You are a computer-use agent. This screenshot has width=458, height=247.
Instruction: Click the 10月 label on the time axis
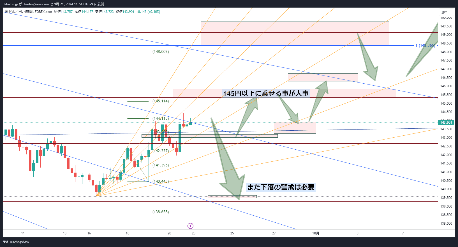pos(316,233)
